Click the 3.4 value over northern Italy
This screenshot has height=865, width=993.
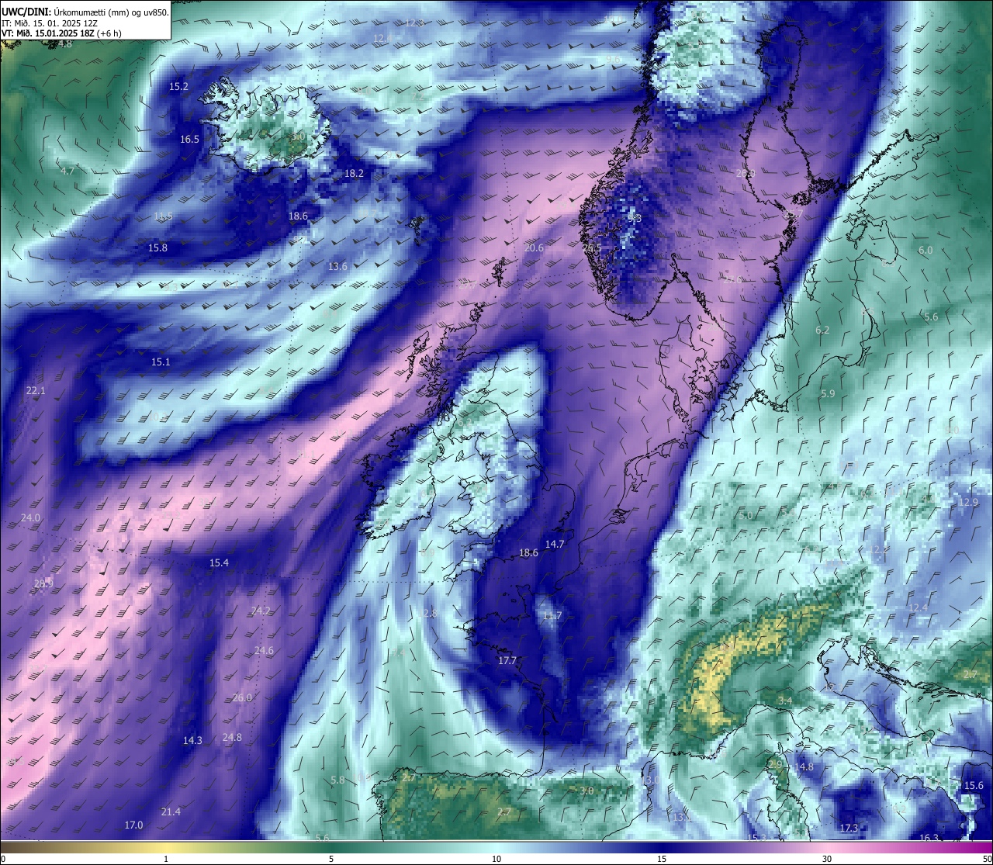pos(785,701)
